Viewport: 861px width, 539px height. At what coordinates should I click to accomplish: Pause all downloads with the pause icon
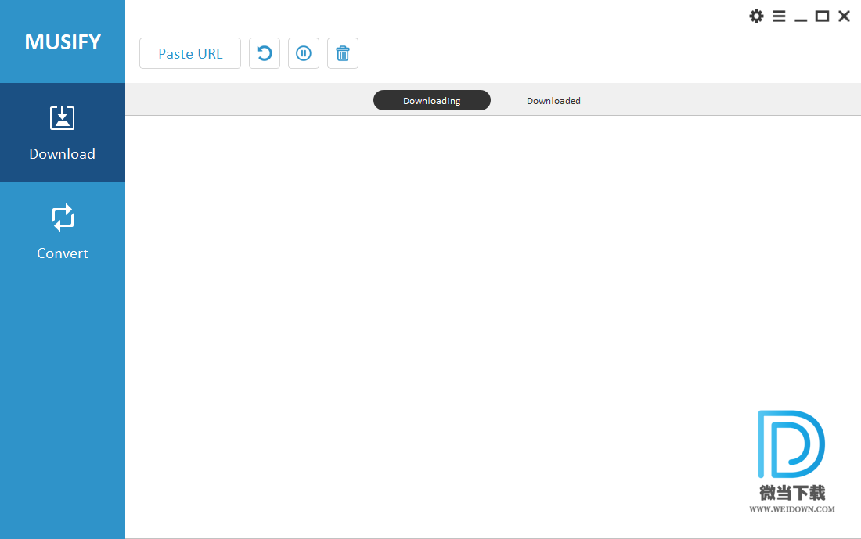point(304,53)
